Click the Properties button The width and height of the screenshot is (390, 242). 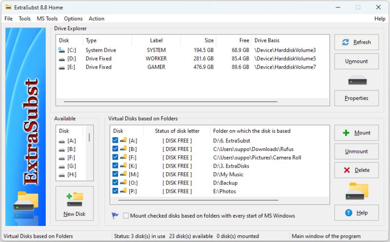356,98
